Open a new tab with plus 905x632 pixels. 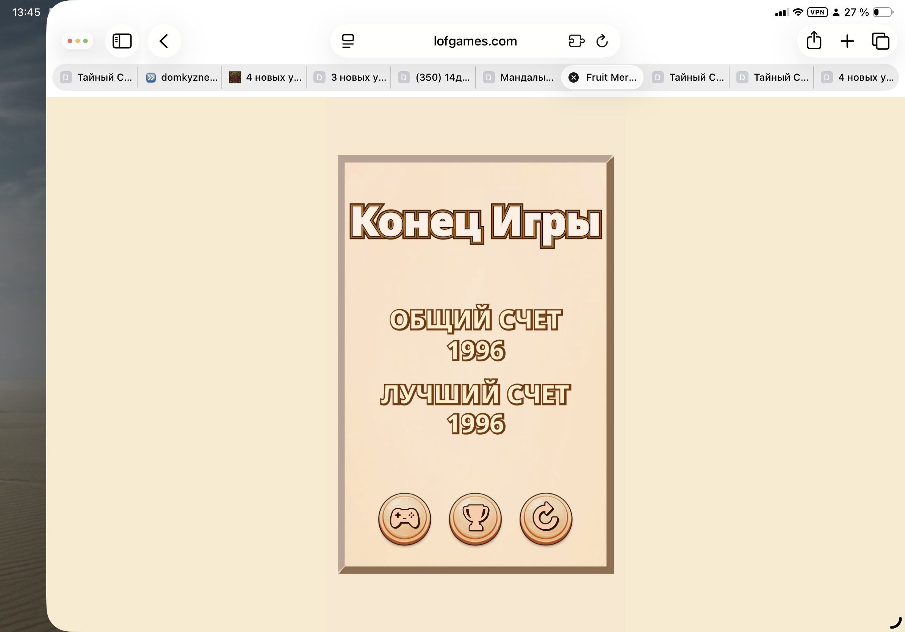point(847,41)
